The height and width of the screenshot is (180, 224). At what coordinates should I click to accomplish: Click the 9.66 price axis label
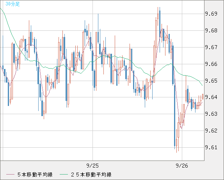tap(211, 64)
